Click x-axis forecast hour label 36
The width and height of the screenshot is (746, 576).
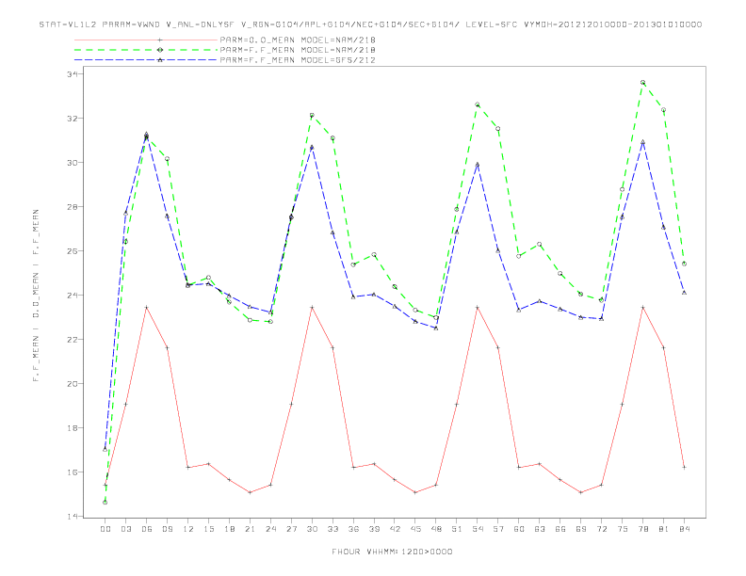click(353, 529)
